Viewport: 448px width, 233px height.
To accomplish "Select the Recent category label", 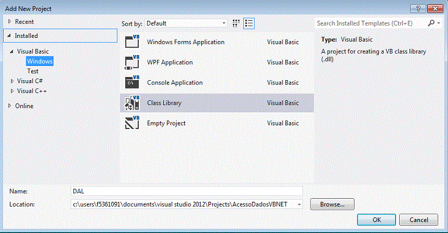I will [24, 22].
